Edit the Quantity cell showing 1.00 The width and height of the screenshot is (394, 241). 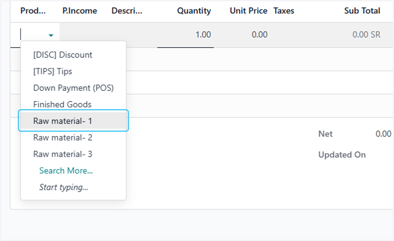pyautogui.click(x=186, y=35)
